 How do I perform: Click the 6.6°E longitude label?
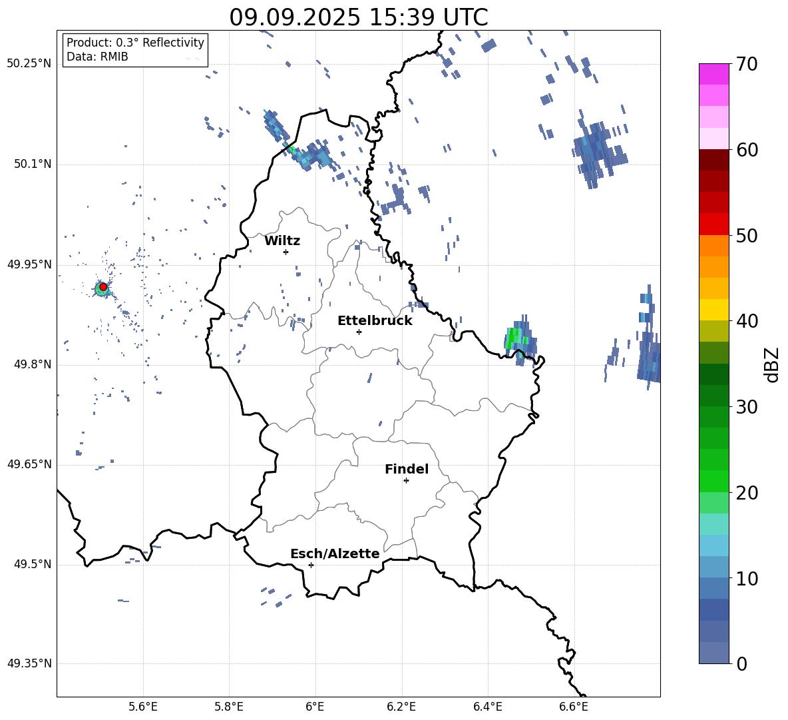[x=574, y=707]
